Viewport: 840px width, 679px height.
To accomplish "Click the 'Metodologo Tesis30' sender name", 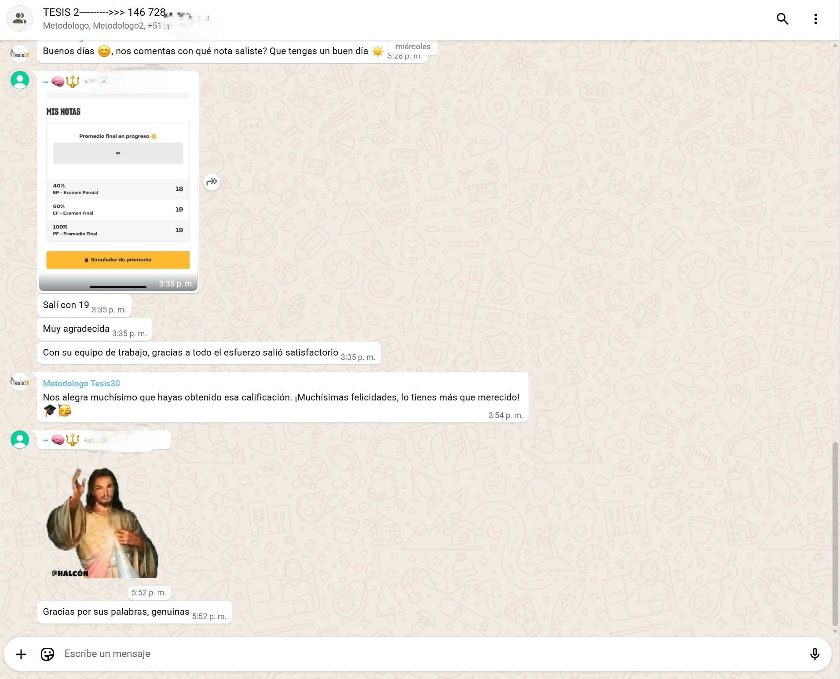I will tap(81, 383).
